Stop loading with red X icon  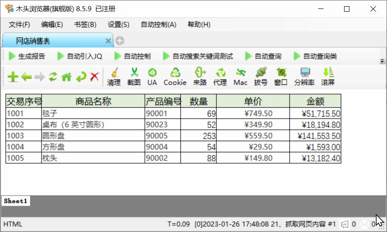[x=94, y=77]
